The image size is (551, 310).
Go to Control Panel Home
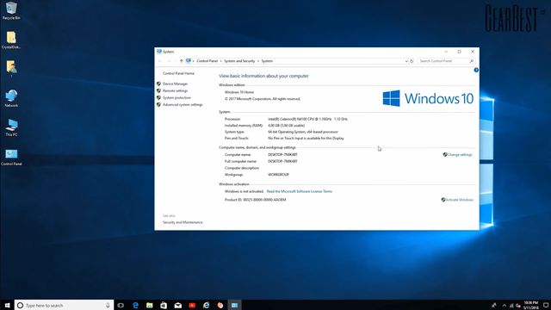178,73
